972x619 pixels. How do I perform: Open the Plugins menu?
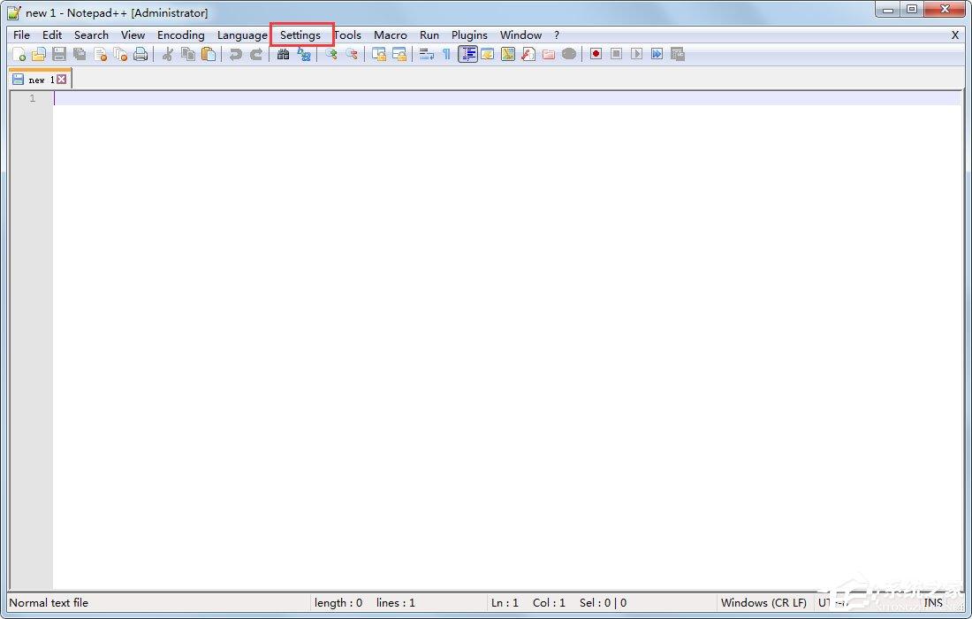click(469, 35)
